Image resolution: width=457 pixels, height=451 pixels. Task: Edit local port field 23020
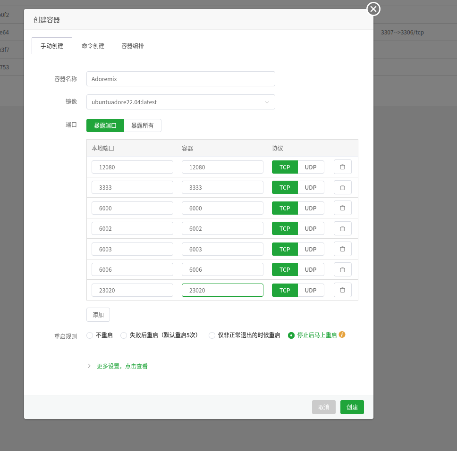pyautogui.click(x=132, y=290)
